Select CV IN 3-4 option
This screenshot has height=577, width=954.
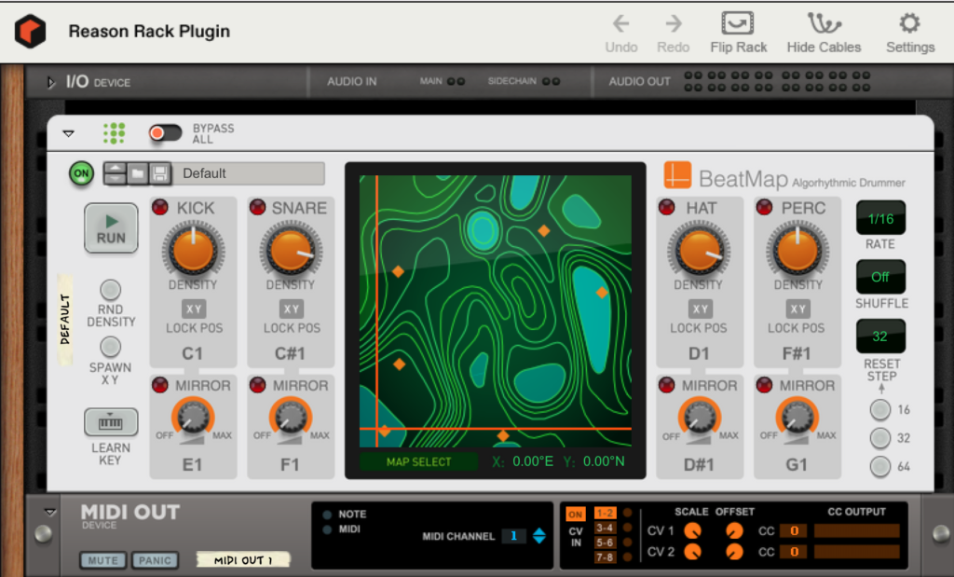click(x=606, y=528)
